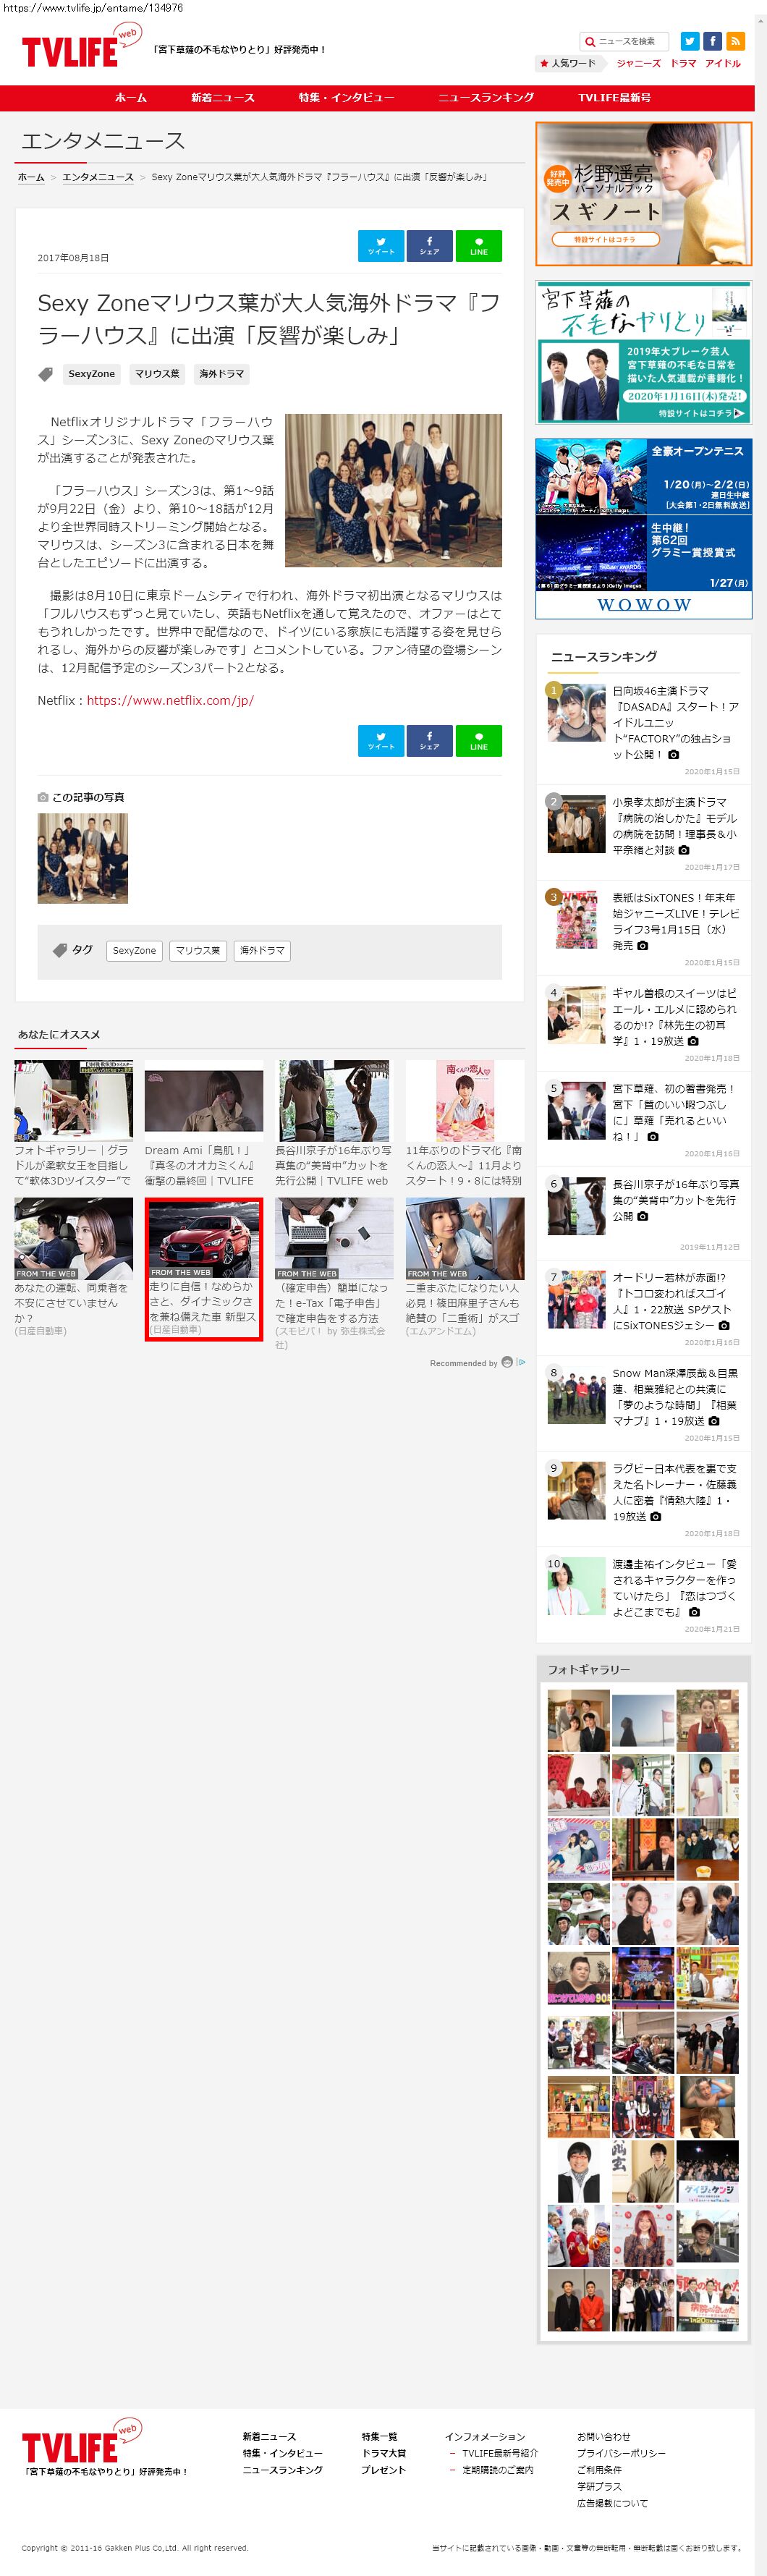Share on Facebook using bottom シェア button
This screenshot has width=767, height=2576.
[429, 740]
